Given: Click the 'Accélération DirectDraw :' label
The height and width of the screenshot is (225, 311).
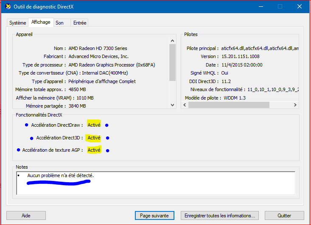Looking at the screenshot, I should click(x=57, y=125).
